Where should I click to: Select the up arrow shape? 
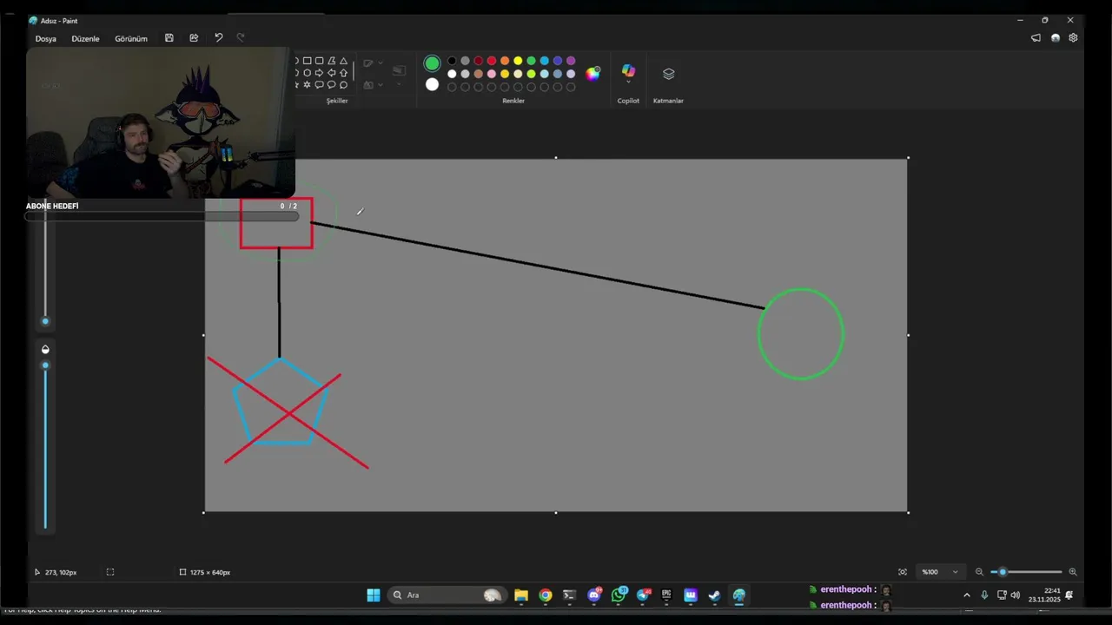coord(343,73)
